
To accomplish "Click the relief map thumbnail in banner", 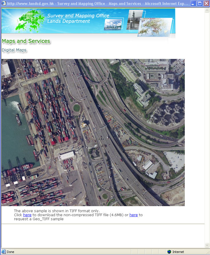I will tap(156, 27).
